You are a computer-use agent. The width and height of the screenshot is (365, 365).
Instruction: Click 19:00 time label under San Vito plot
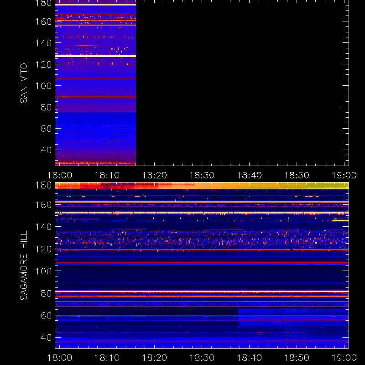[x=344, y=175]
